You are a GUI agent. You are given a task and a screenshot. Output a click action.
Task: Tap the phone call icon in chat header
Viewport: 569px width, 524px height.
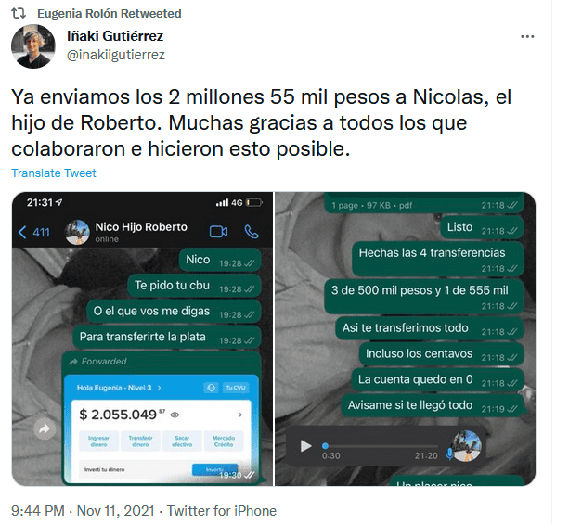point(252,232)
